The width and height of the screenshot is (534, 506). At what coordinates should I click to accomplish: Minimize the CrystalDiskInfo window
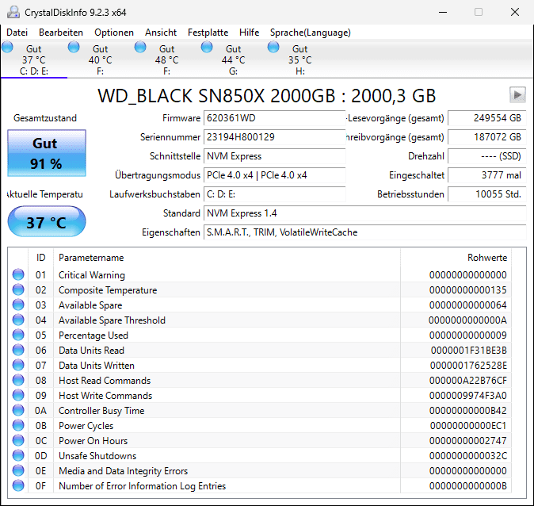pos(443,12)
